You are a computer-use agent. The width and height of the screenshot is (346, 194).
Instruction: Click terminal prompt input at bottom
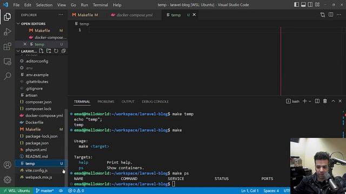click(x=174, y=184)
